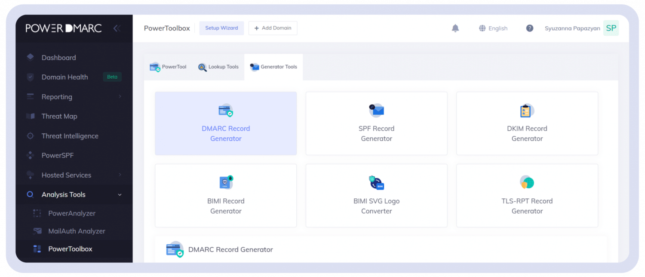This screenshot has width=645, height=277.
Task: Click the help question mark icon
Action: pyautogui.click(x=529, y=28)
